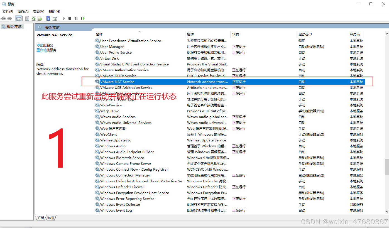The height and width of the screenshot is (228, 389).
Task: Sort by the 启动类型 column header
Action: [322, 35]
